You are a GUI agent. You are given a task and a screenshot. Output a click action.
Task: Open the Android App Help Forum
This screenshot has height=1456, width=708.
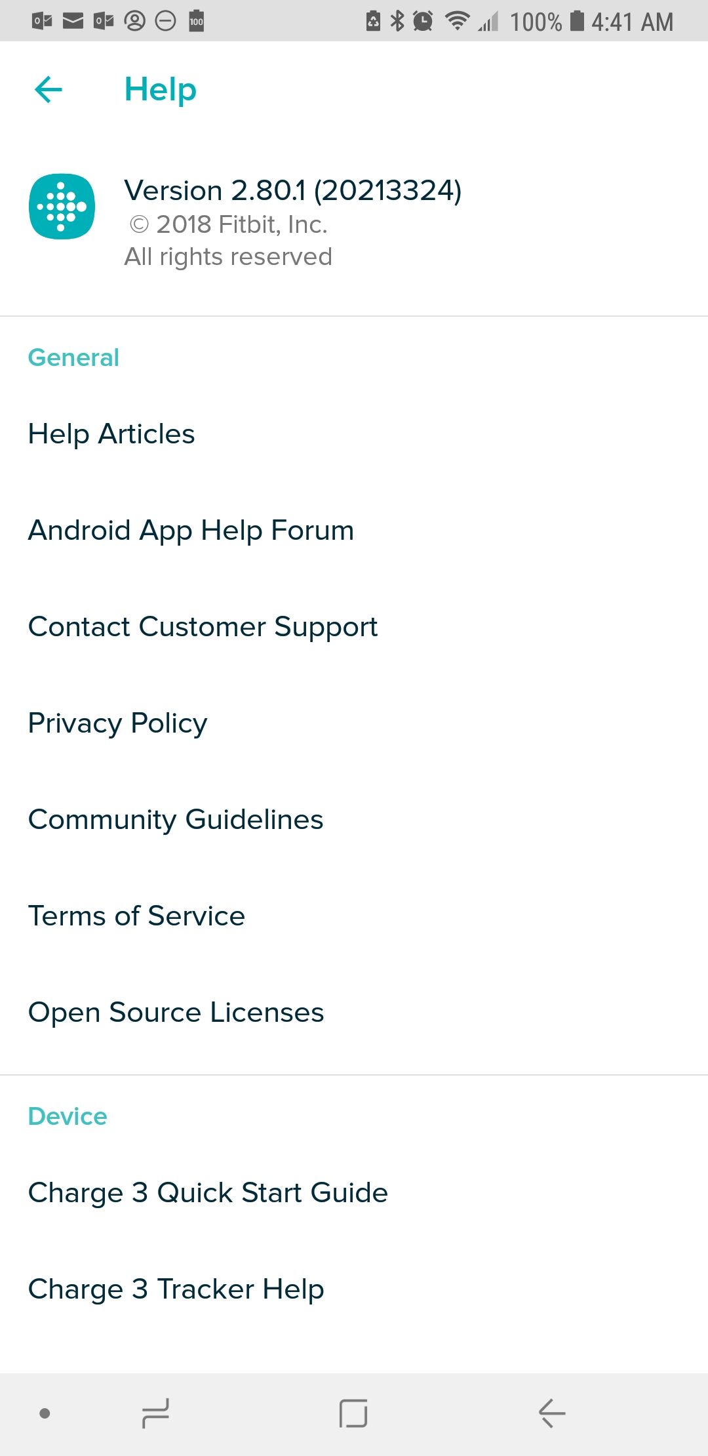click(191, 531)
